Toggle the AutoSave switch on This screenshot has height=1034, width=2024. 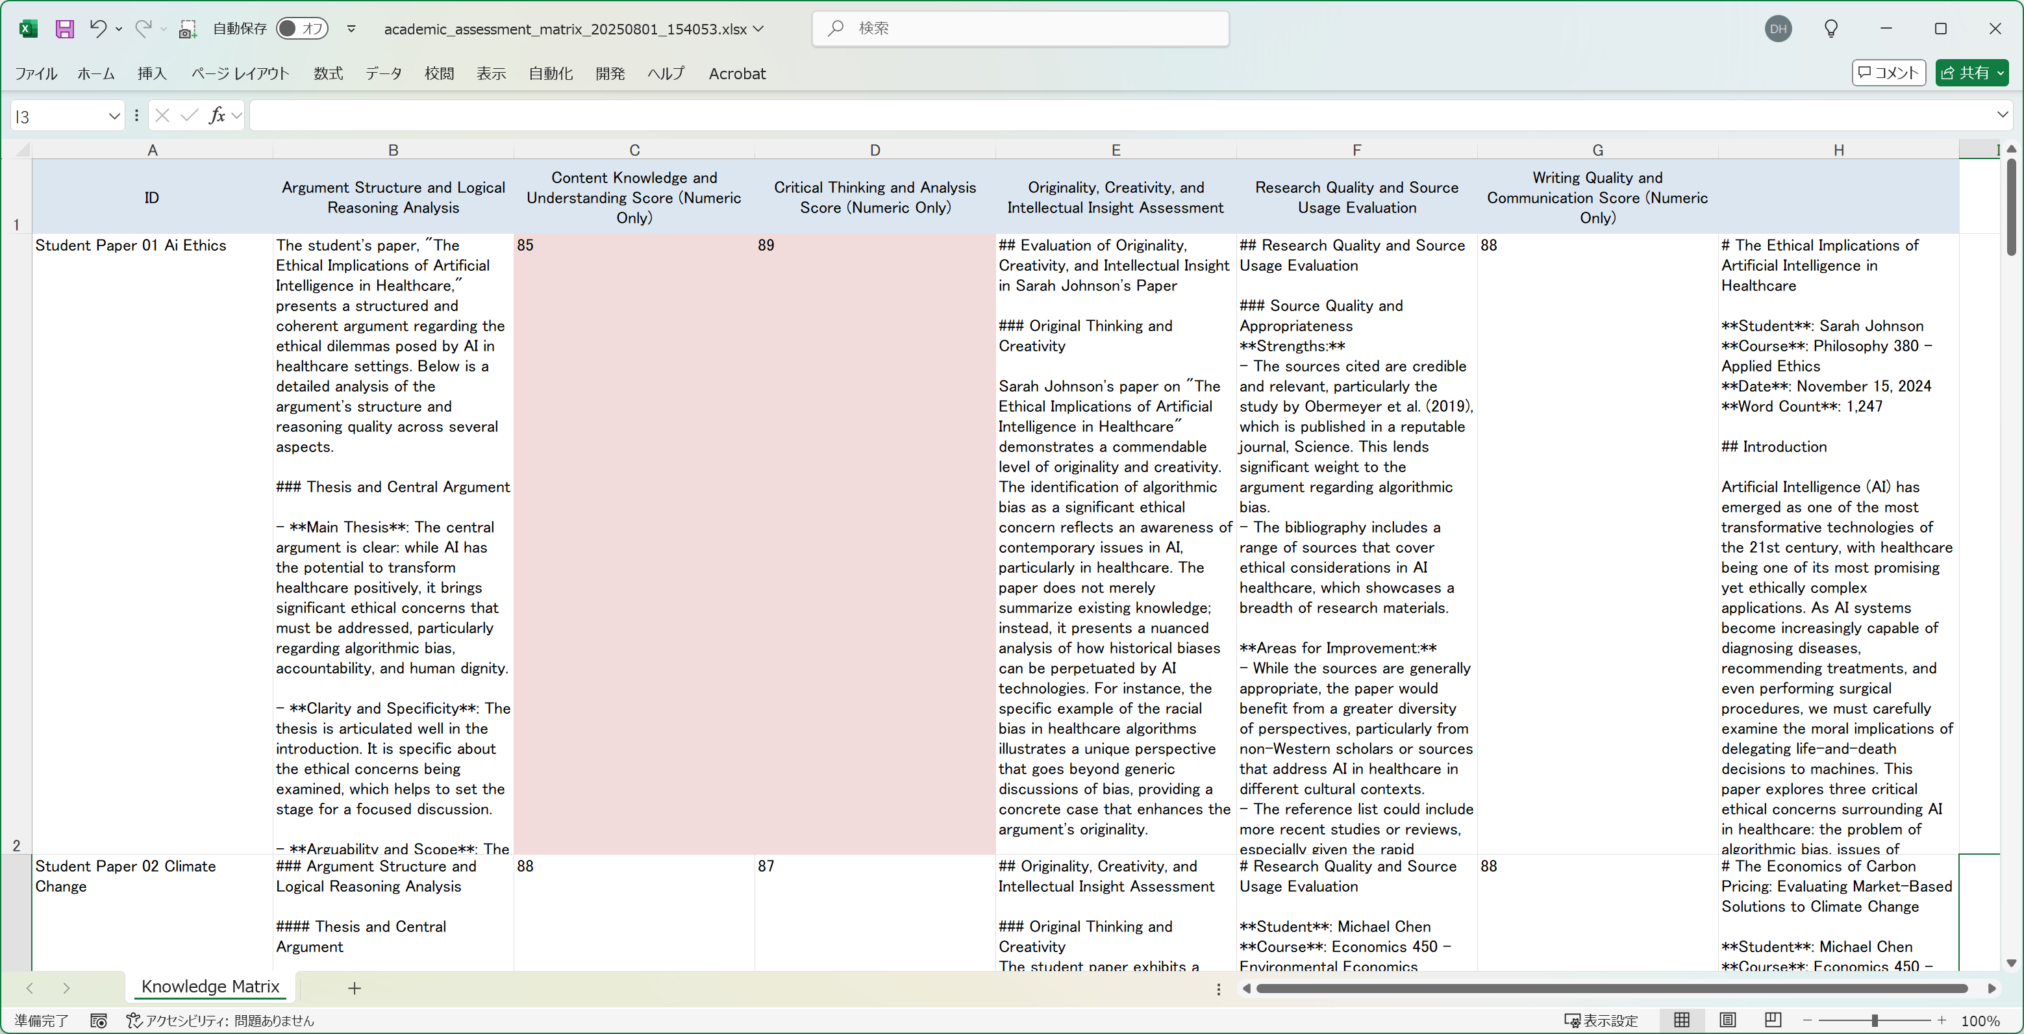pyautogui.click(x=302, y=29)
